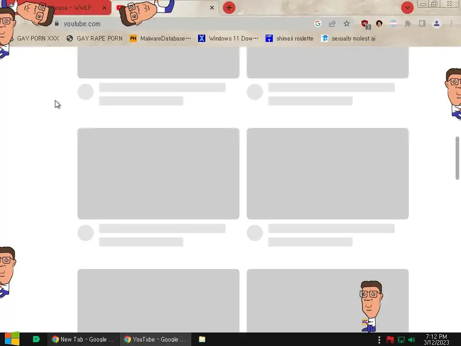
Task: Toggle the browser side panel
Action: 422,23
